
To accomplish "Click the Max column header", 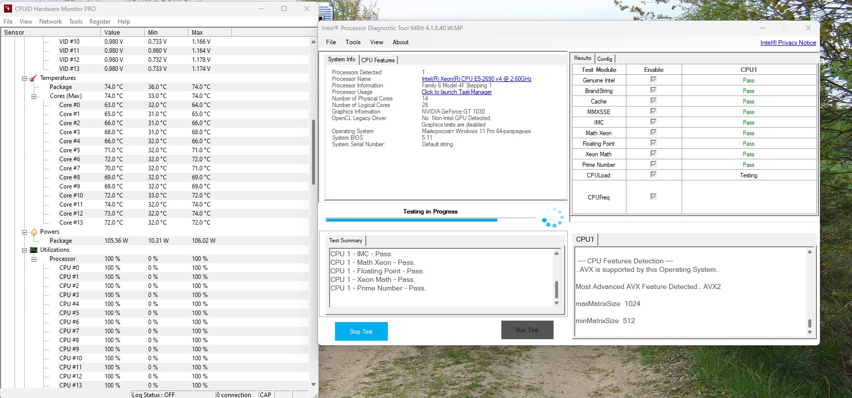I will point(209,32).
